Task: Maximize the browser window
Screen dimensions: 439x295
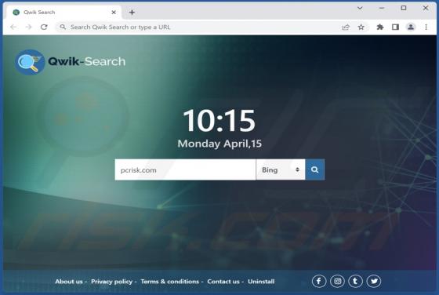Action: (x=404, y=8)
